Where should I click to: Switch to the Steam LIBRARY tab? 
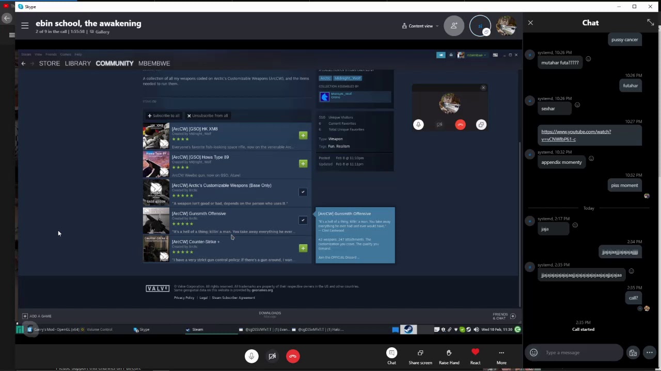(78, 63)
